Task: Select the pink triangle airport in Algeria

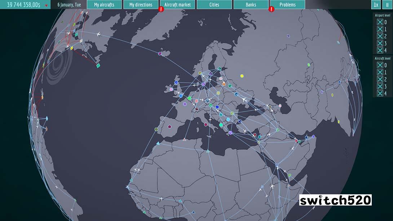Action: (x=185, y=140)
